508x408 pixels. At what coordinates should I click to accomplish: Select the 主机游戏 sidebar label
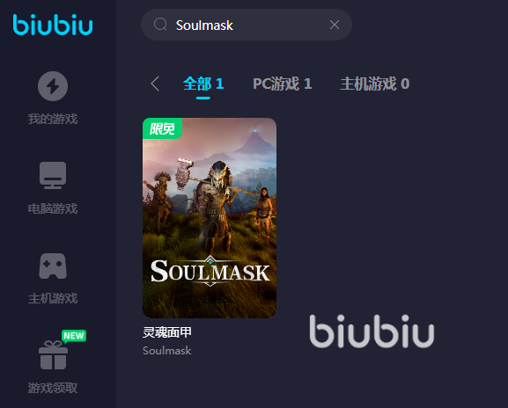point(53,298)
